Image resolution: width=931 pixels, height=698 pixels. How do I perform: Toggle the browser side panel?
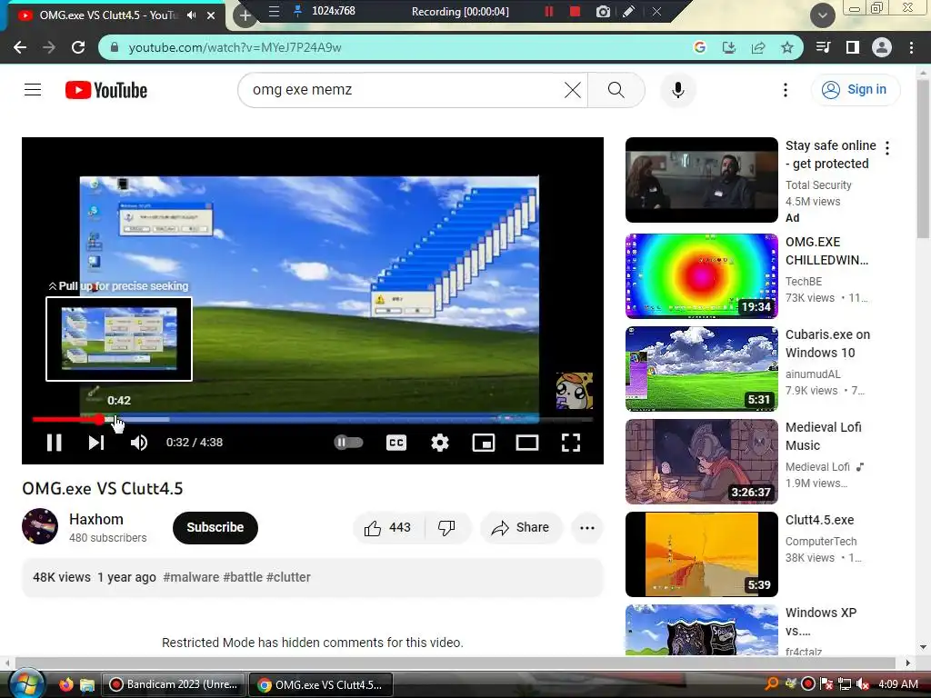click(852, 47)
